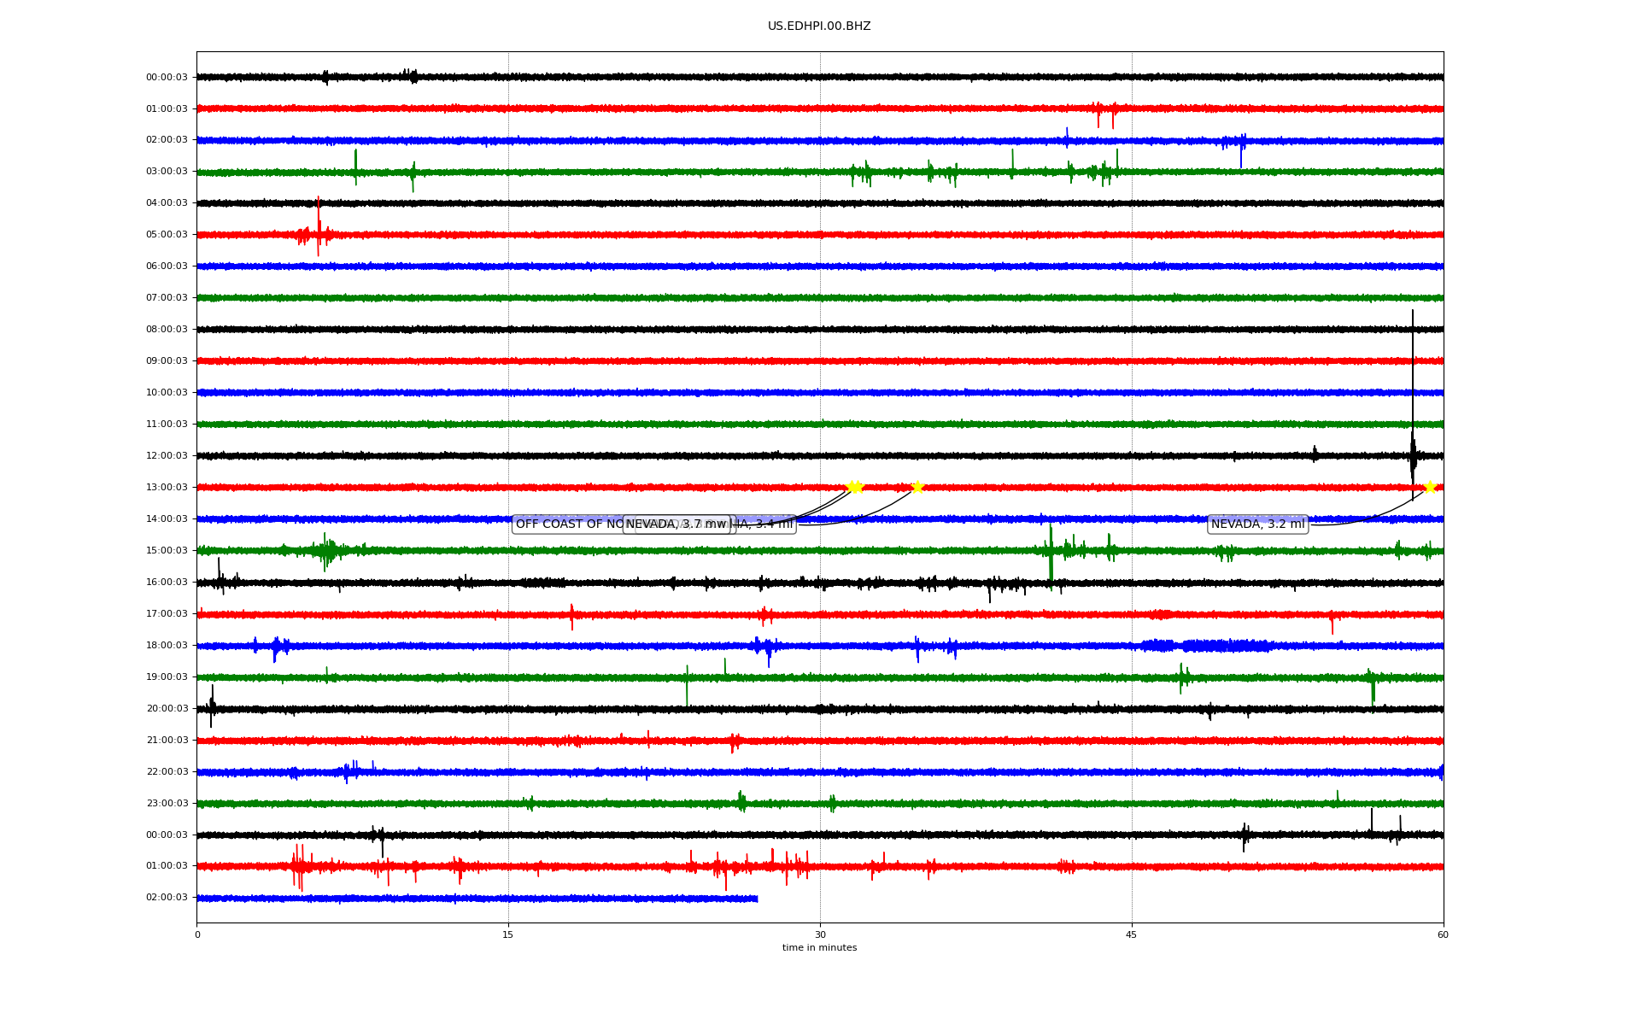Click the 13:00:03 row label
This screenshot has width=1640, height=1025.
pyautogui.click(x=167, y=488)
